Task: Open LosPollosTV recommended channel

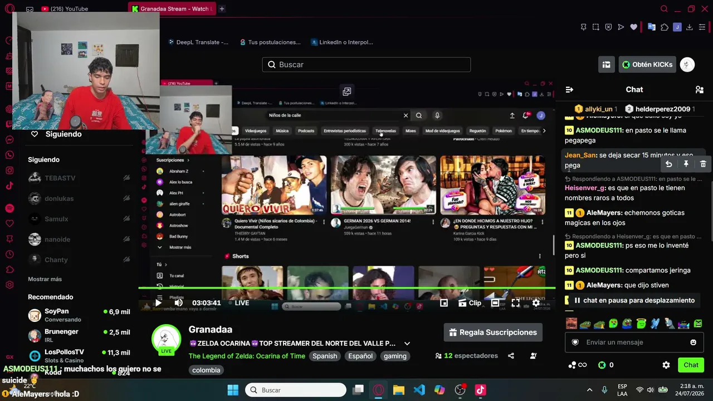Action: [79, 356]
